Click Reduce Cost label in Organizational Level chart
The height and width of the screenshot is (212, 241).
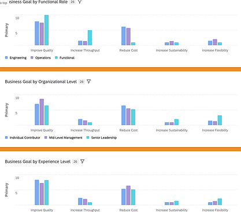[128, 130]
